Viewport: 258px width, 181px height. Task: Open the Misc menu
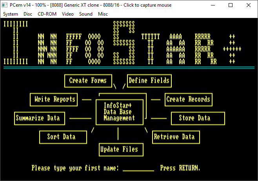(x=103, y=14)
